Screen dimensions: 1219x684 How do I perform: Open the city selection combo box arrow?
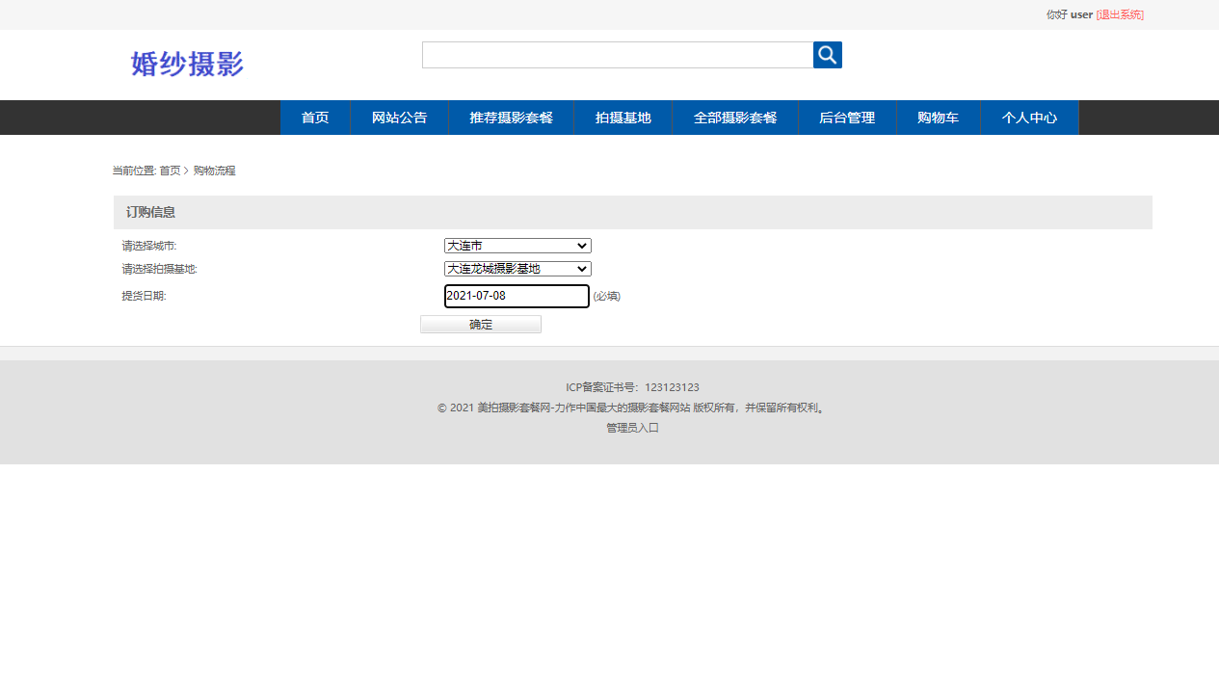tap(583, 245)
